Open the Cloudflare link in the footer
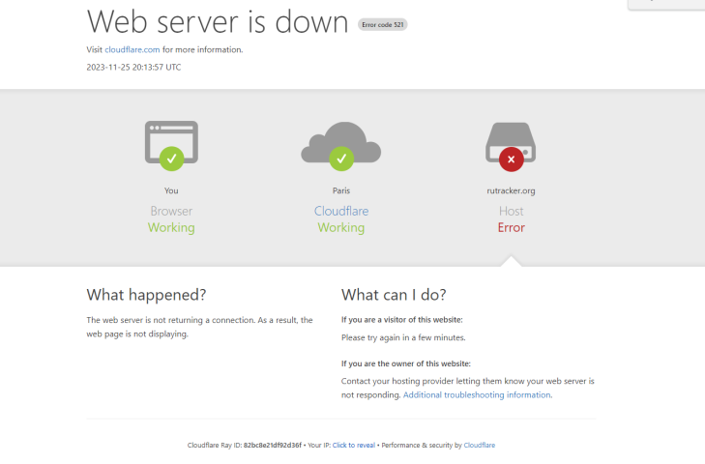The height and width of the screenshot is (464, 705). [x=480, y=445]
